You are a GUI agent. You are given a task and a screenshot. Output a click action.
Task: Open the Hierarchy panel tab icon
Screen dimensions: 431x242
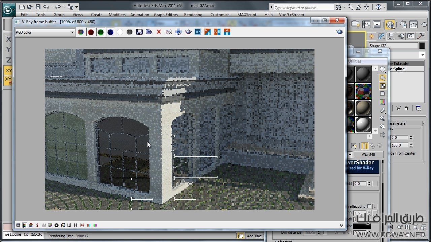[391, 36]
